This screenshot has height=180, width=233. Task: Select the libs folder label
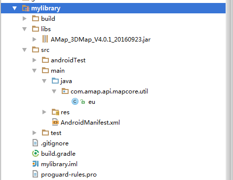(46, 29)
